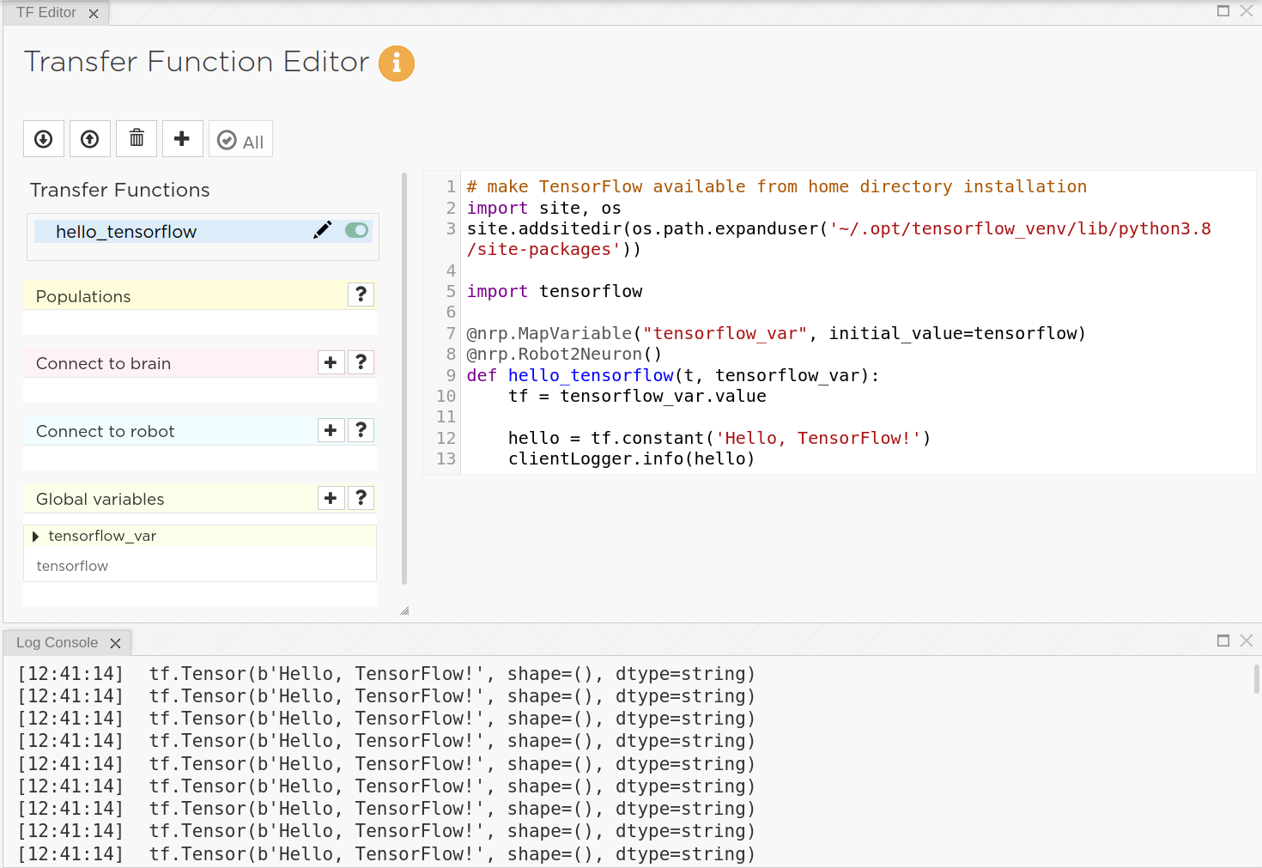Open Connect to robot help

[361, 430]
